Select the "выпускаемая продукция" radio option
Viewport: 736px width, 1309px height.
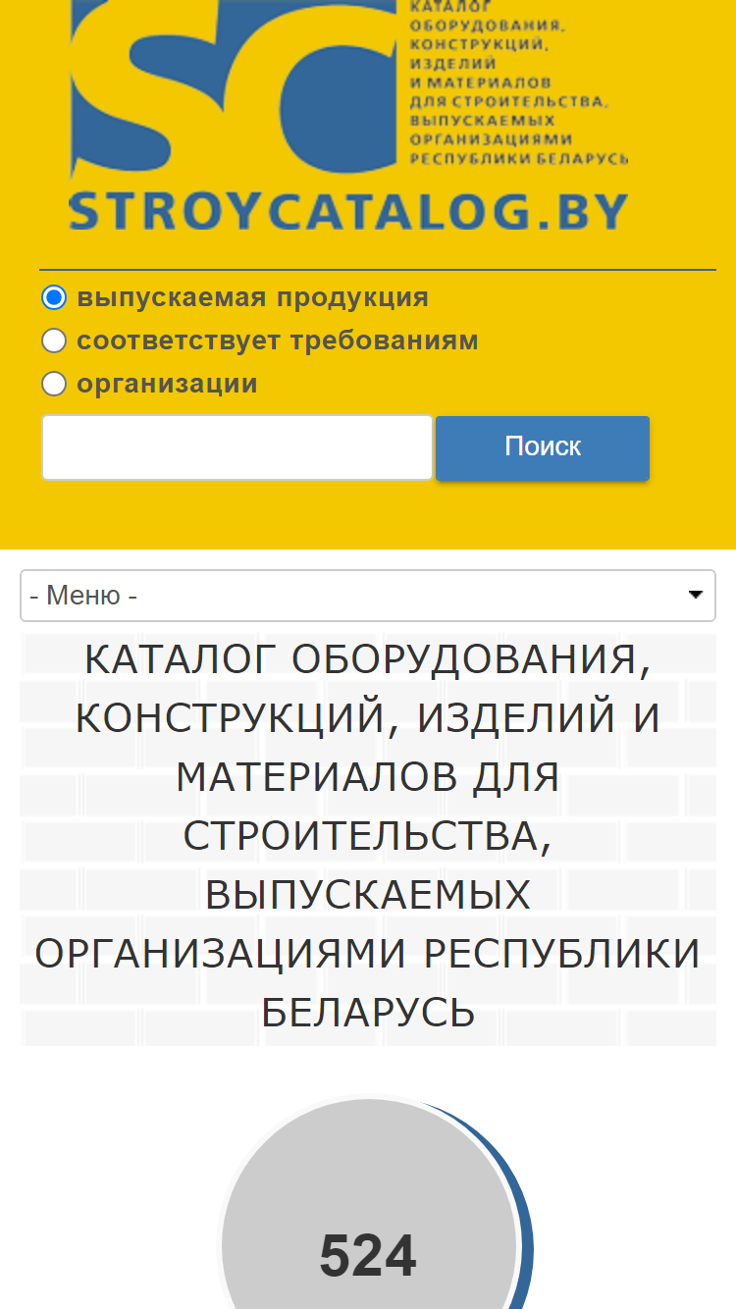point(54,297)
